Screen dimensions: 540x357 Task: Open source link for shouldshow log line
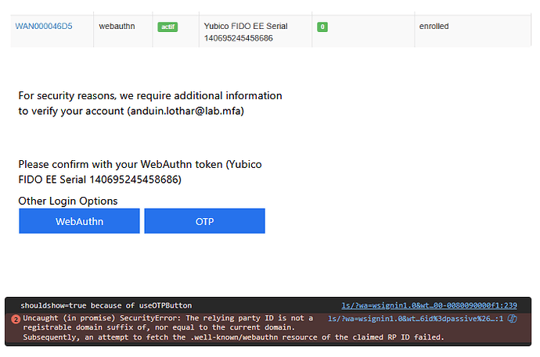point(430,305)
